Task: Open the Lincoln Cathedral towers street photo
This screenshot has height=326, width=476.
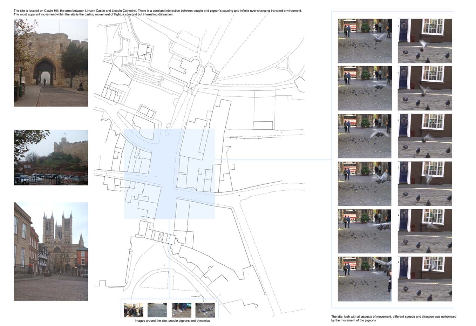Action: [x=51, y=251]
